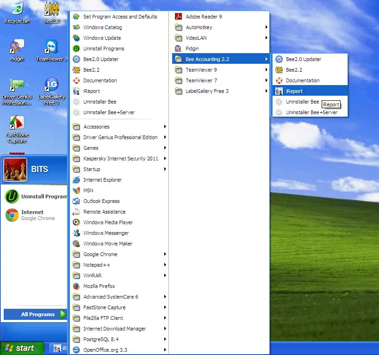Expand the Games submenu arrow

pos(165,148)
